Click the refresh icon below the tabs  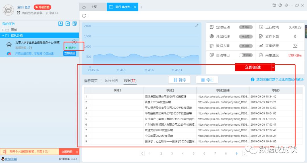coord(84,16)
